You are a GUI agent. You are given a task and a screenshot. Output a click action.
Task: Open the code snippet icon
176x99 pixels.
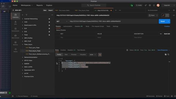pos(174,15)
